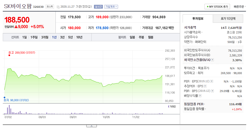
Task: Click the 코스피 market badge
Action: pos(50,7)
